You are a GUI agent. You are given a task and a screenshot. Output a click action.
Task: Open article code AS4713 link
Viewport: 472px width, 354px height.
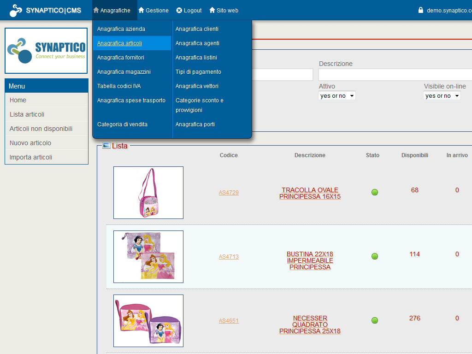(x=229, y=256)
